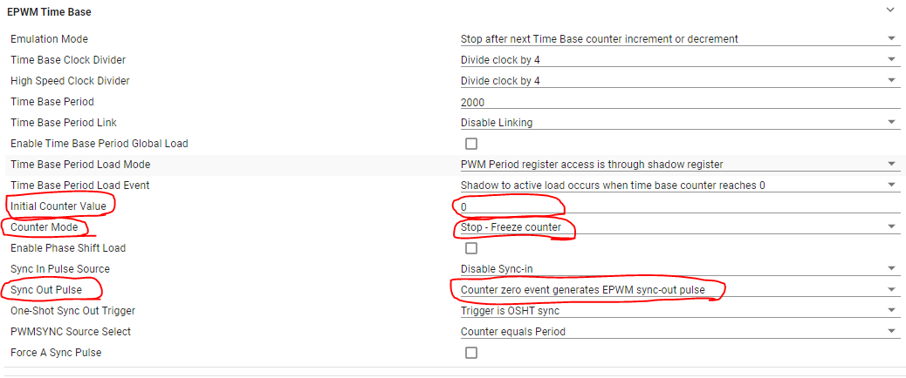Collapse the EPWM Time Base section

pos(890,10)
